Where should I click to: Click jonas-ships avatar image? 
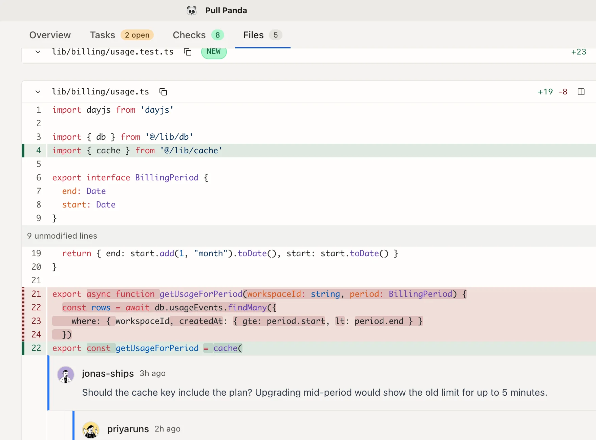pos(66,375)
